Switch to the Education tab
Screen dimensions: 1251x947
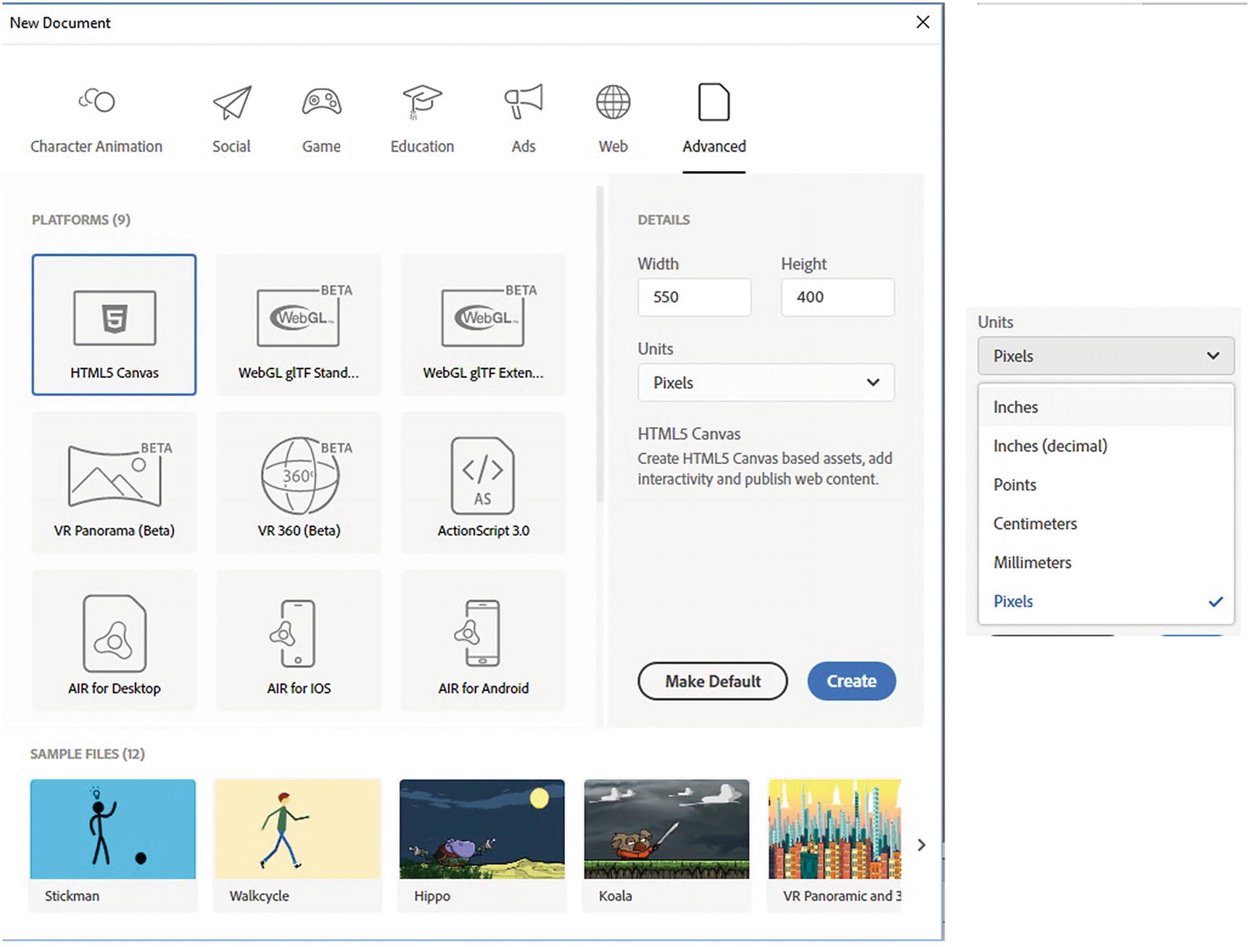point(422,120)
